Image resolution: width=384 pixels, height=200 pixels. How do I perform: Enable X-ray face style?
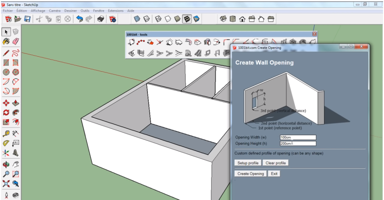pos(137,19)
